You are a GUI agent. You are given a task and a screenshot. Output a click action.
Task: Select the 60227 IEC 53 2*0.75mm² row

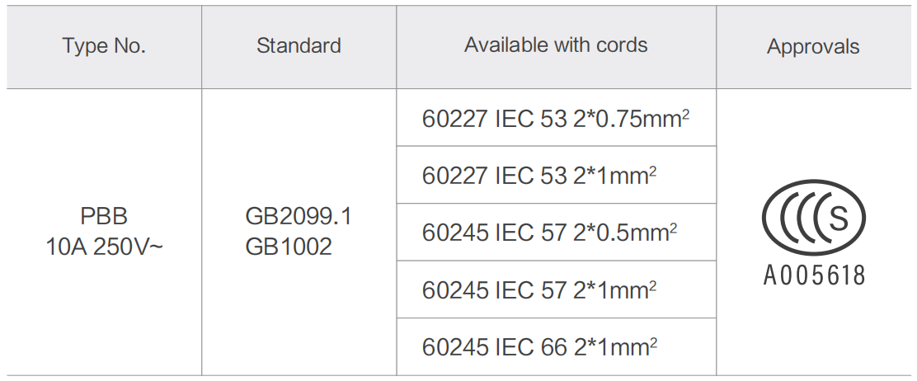(556, 118)
